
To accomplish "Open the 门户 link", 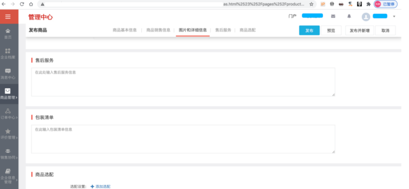I will (x=292, y=16).
